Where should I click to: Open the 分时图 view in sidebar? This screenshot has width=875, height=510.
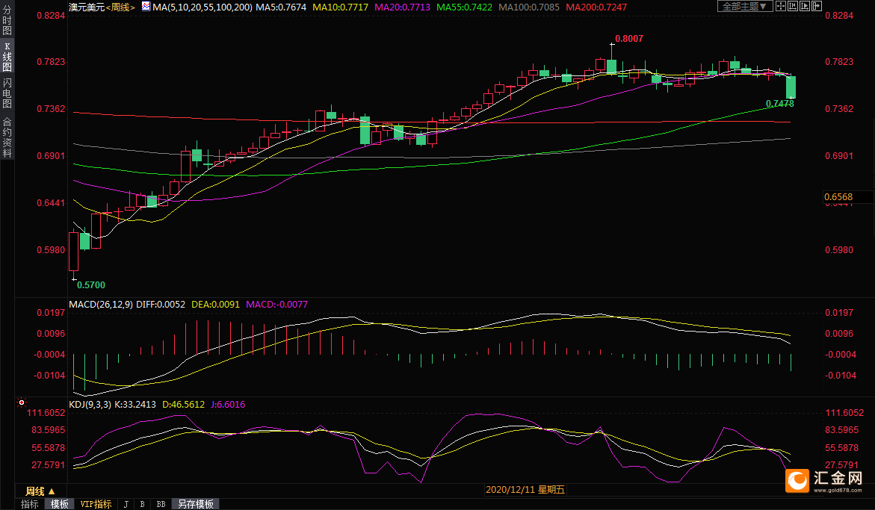click(x=7, y=20)
